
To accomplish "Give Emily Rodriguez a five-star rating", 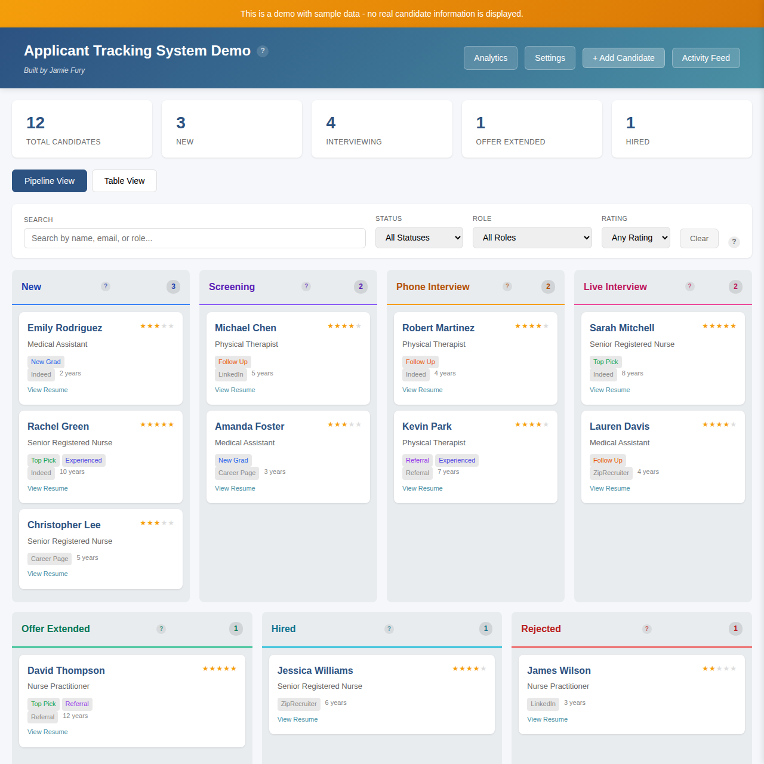I will point(172,326).
